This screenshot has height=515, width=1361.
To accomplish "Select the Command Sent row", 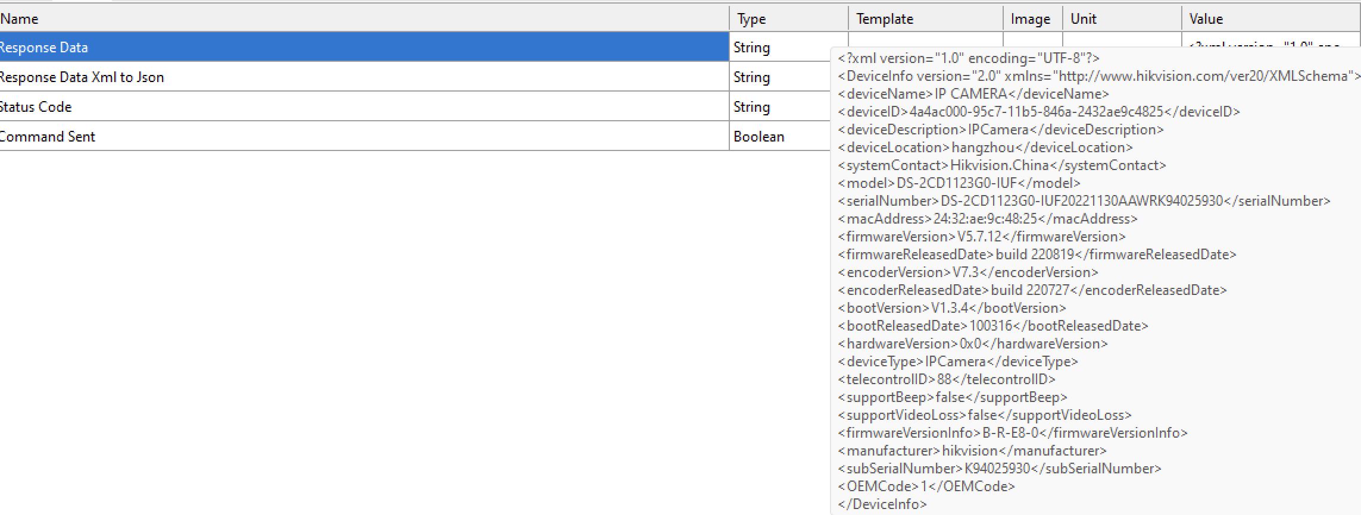I will tap(357, 137).
